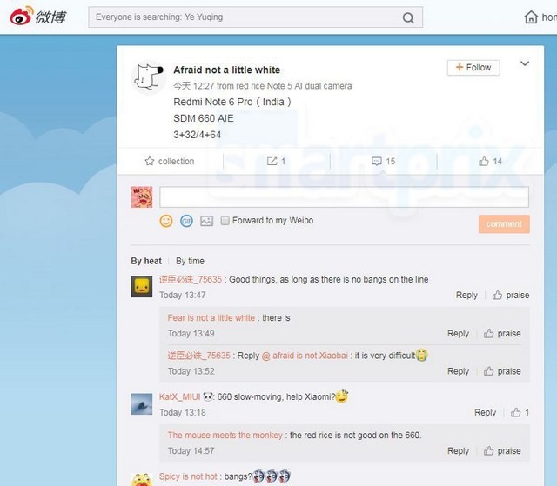The height and width of the screenshot is (486, 557).
Task: Open the home icon in header
Action: click(531, 17)
